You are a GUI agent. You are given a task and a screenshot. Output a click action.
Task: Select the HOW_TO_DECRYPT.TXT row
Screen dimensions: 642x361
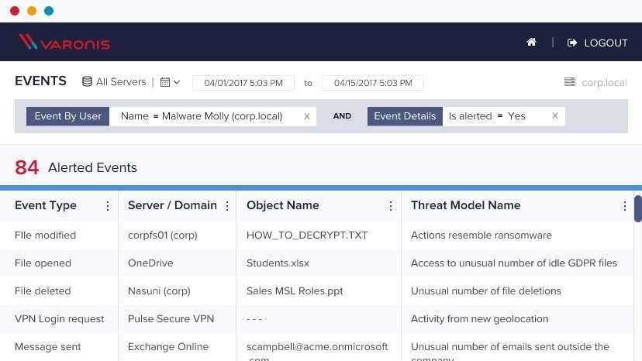[x=307, y=235]
